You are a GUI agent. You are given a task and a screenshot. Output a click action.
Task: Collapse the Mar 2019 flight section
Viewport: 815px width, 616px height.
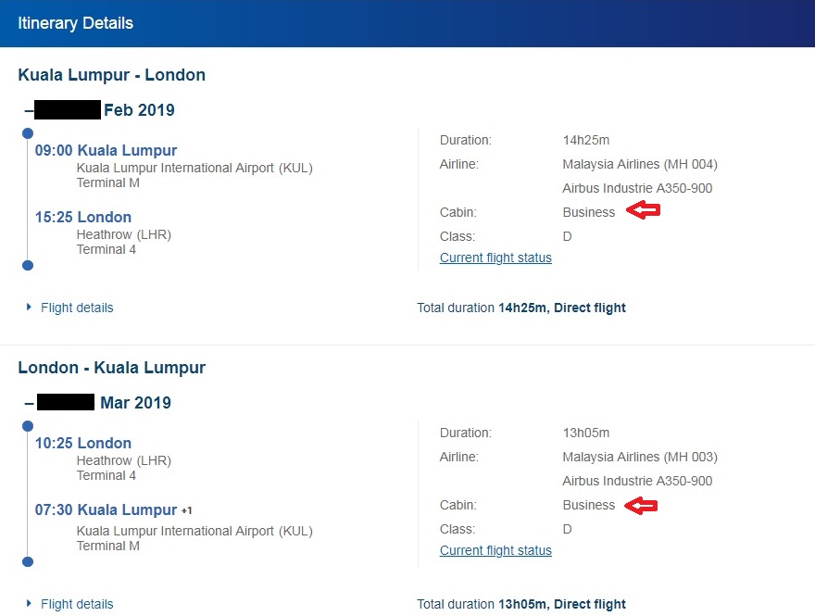[x=29, y=403]
